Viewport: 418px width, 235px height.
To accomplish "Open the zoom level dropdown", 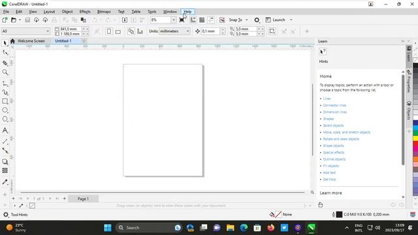I will point(174,20).
